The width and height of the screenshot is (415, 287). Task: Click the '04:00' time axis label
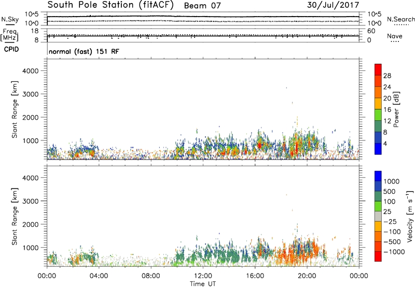[99, 276]
